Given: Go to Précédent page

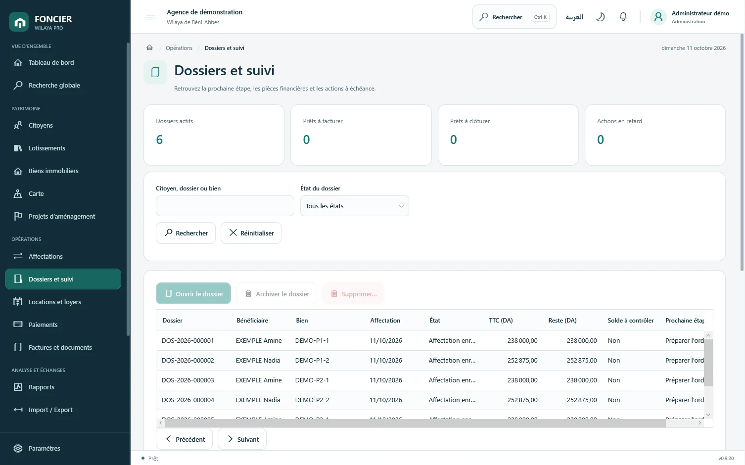Looking at the screenshot, I should pos(184,439).
